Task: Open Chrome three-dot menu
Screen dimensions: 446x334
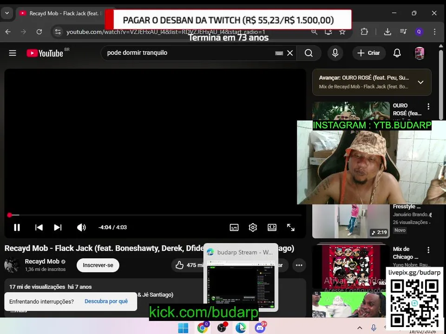Action: pyautogui.click(x=435, y=32)
